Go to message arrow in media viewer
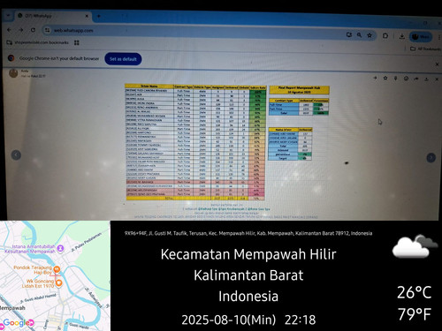 [375, 78]
